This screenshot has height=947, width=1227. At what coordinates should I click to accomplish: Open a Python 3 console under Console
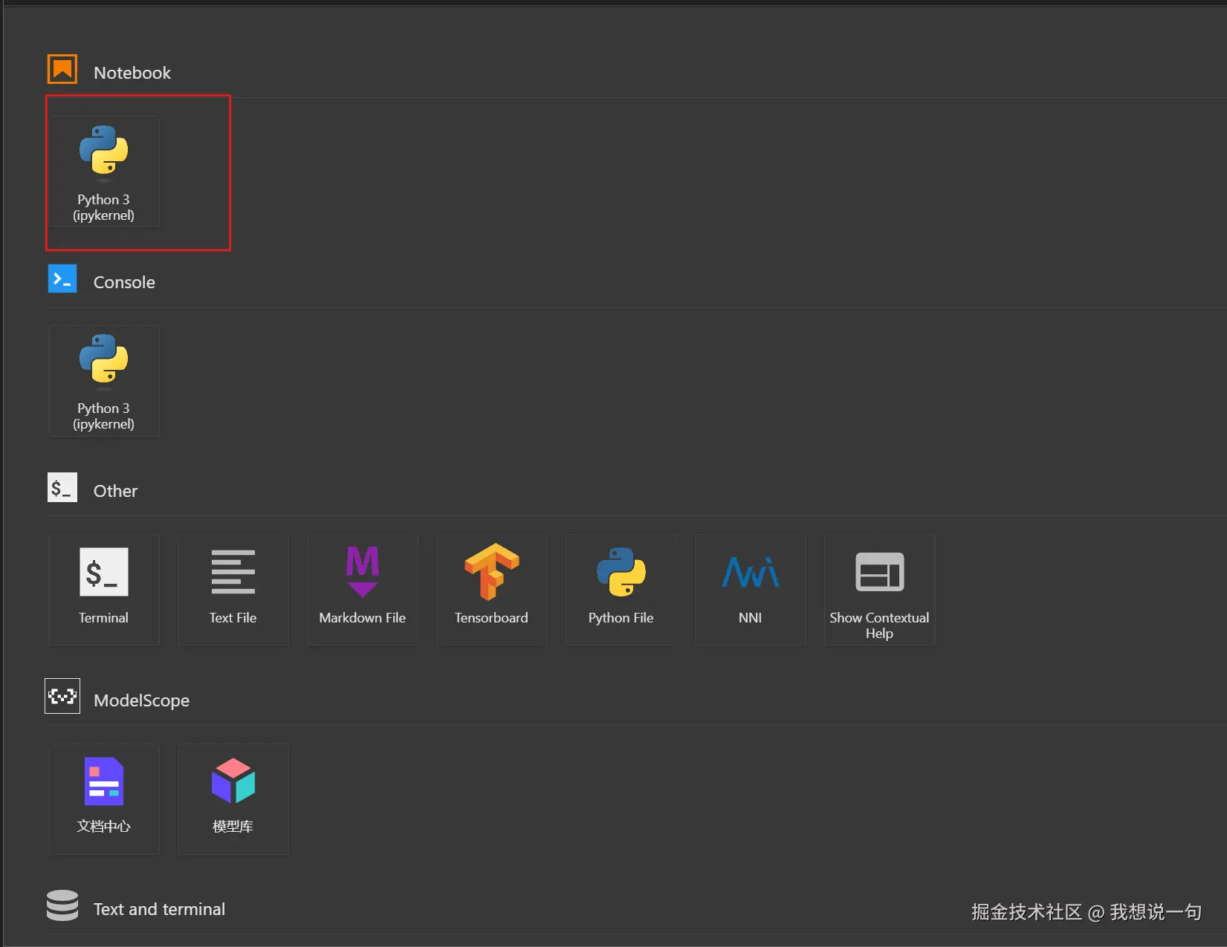tap(104, 381)
